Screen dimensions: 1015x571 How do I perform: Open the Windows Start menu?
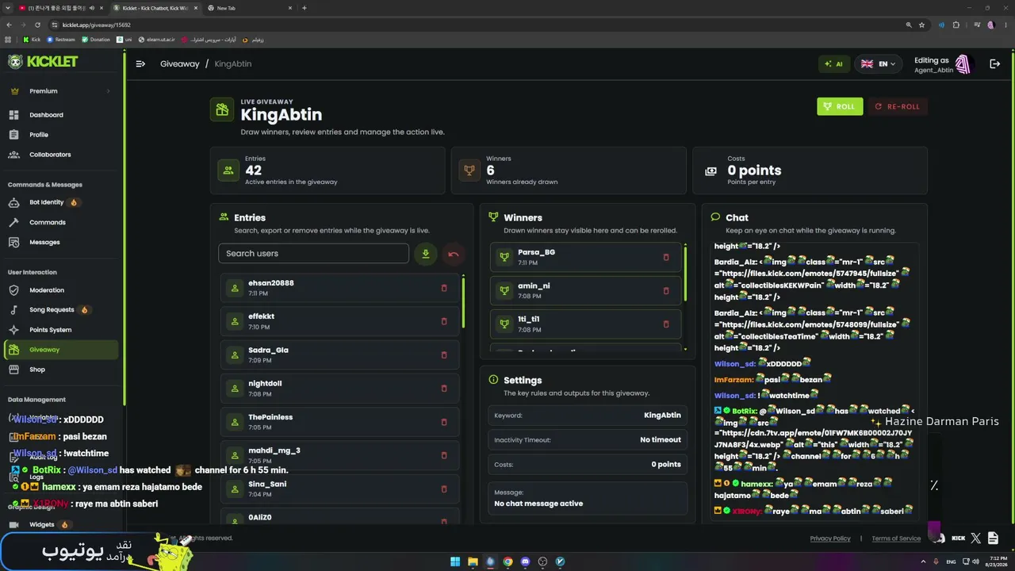455,561
